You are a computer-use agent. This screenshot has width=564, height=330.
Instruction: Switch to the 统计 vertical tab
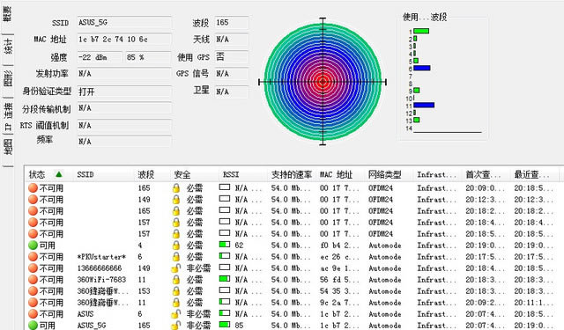click(x=8, y=47)
